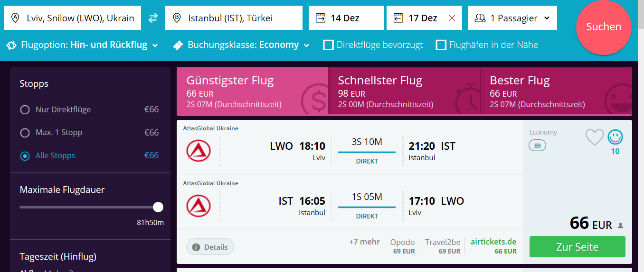
Task: Click the departure date calendar icon
Action: (321, 18)
